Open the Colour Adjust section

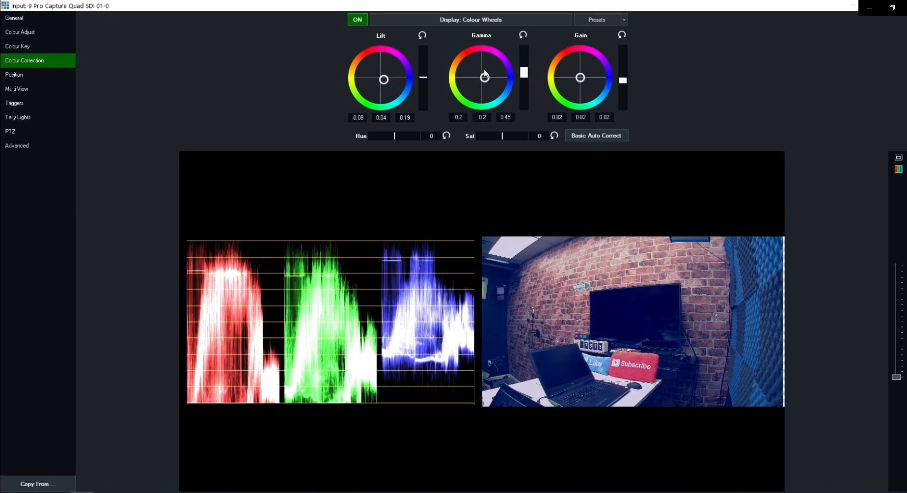tap(20, 32)
